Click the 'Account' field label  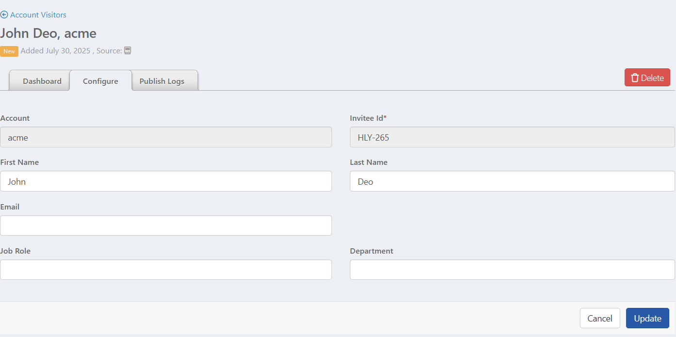[15, 118]
